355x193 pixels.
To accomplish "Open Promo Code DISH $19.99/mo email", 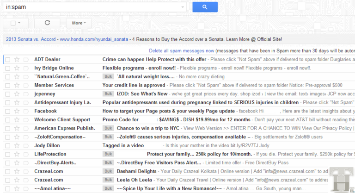I will coord(177,120).
